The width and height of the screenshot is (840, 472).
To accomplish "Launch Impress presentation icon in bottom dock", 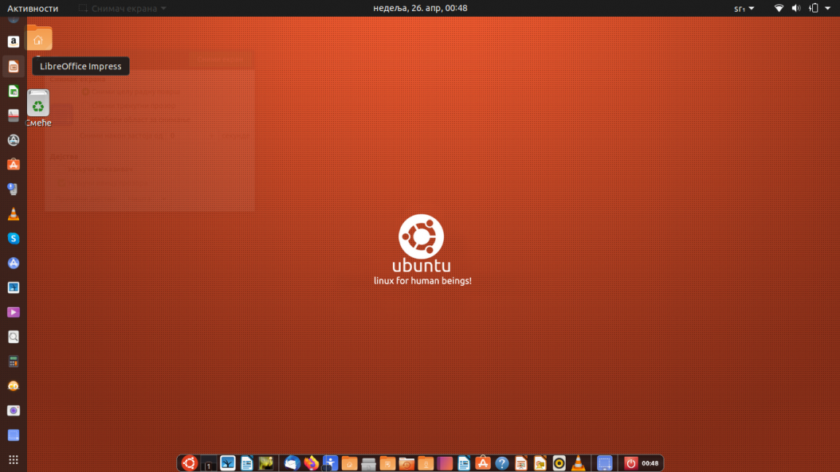I will [x=520, y=463].
